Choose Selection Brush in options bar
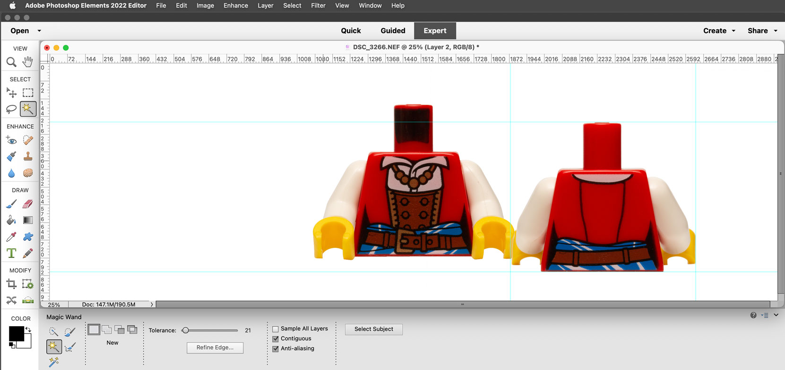 [x=70, y=332]
